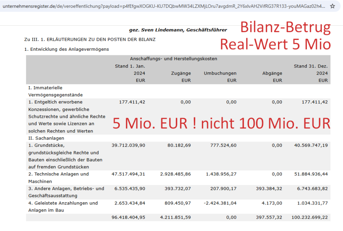The image size is (343, 231).
Task: Click the "II. Sachanlagen" section row
Action: pyautogui.click(x=46, y=138)
